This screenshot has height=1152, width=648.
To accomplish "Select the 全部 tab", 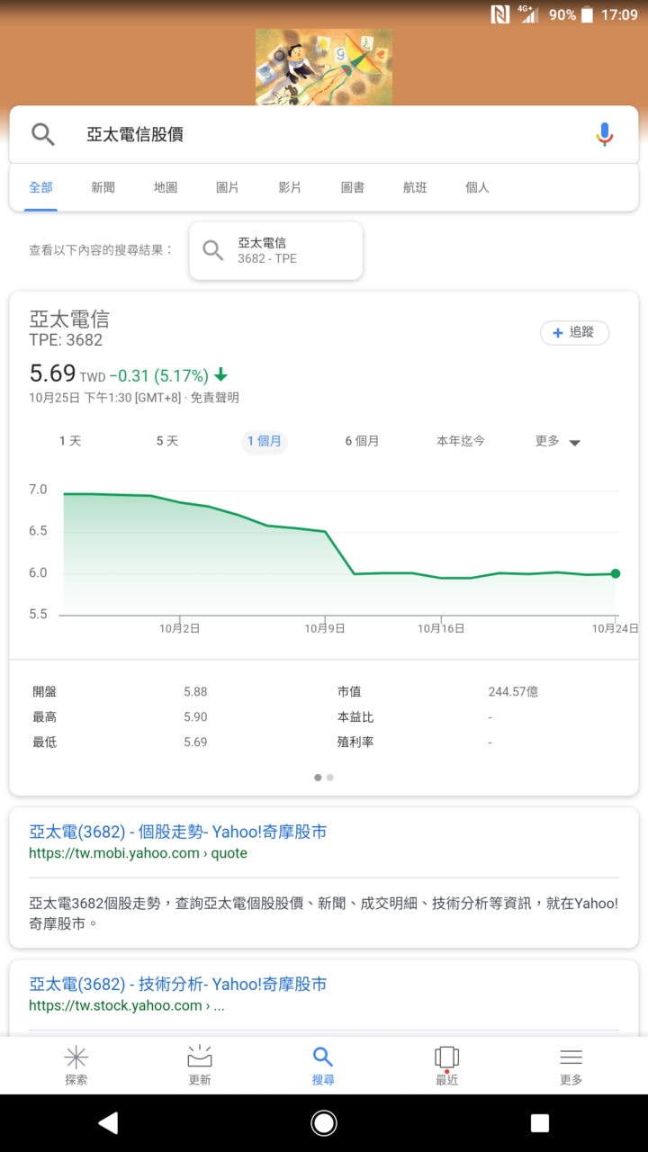I will point(40,187).
